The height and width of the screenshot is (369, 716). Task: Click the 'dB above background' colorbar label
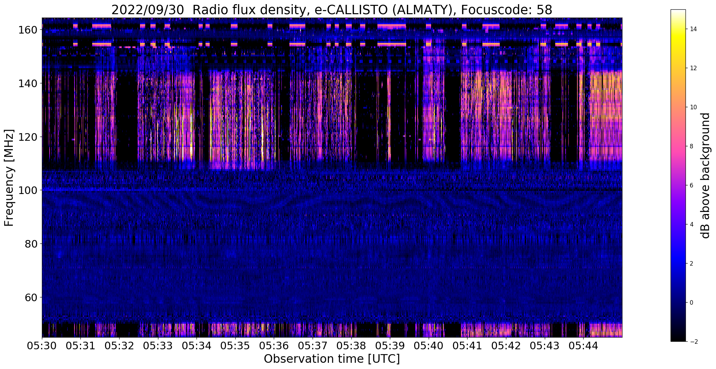[x=705, y=175]
